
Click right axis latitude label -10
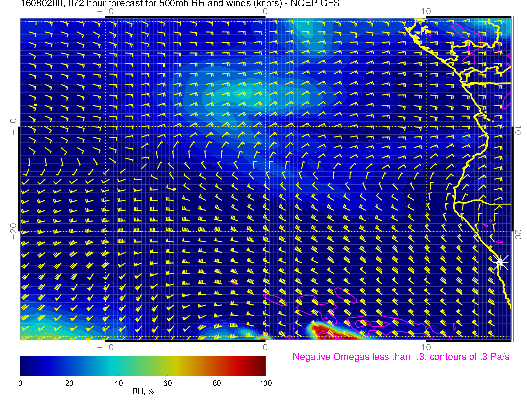click(x=520, y=127)
